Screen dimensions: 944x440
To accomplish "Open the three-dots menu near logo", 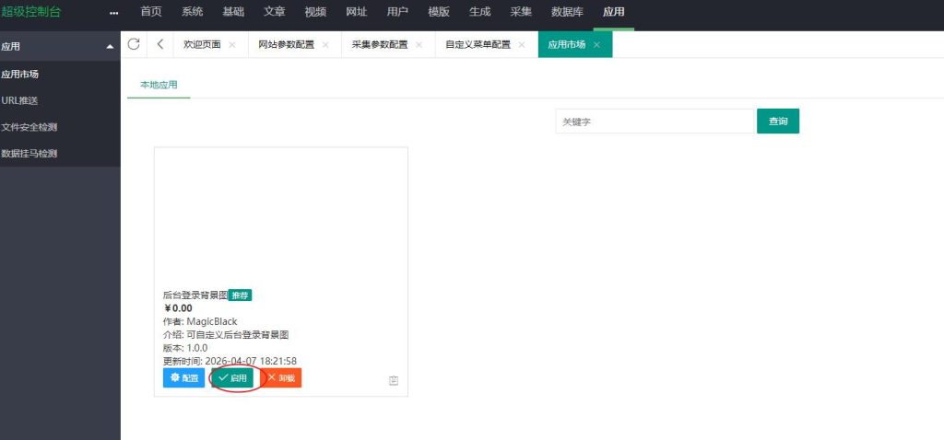I will click(113, 13).
